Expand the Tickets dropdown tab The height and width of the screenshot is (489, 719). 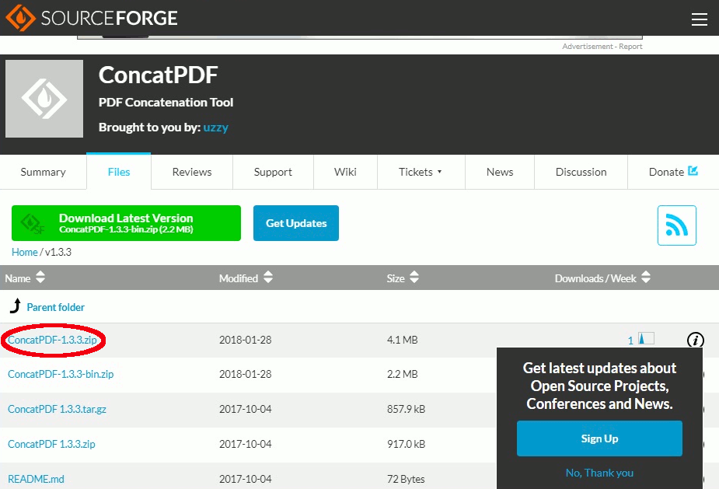(x=421, y=172)
